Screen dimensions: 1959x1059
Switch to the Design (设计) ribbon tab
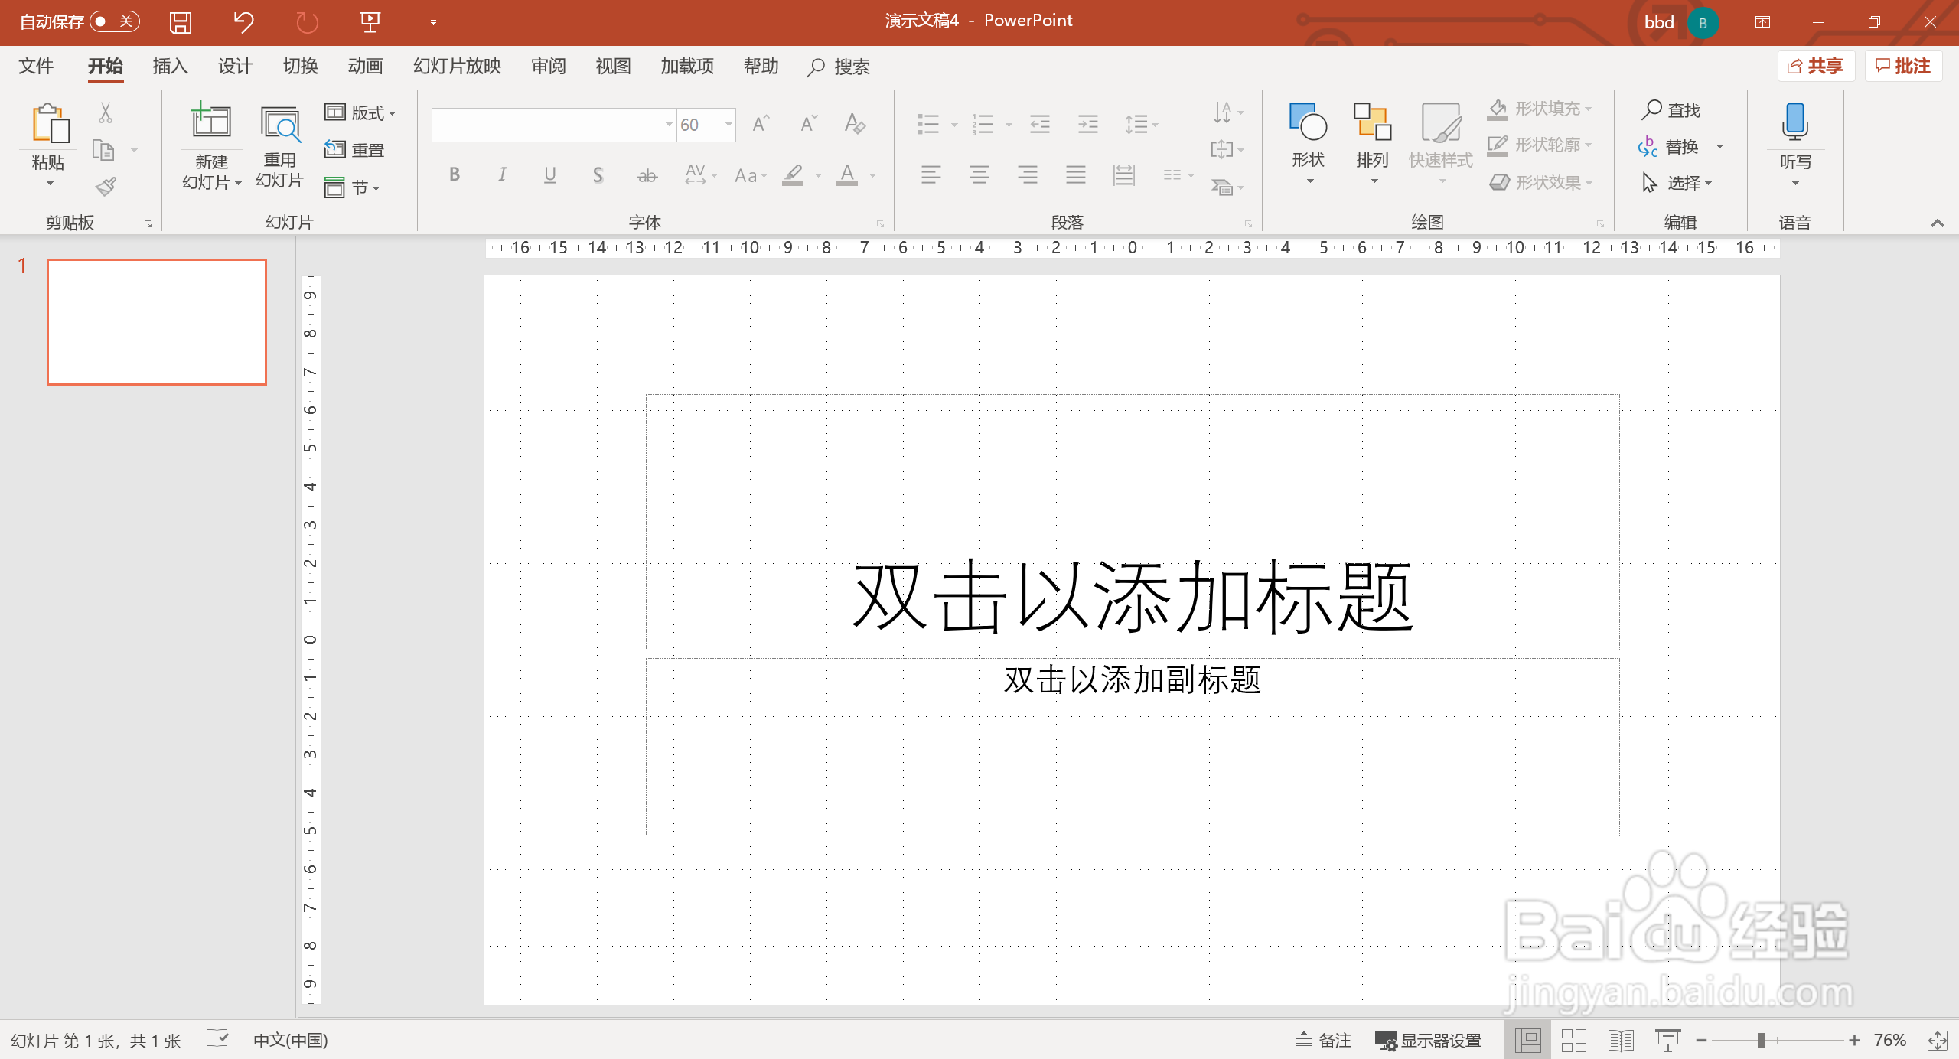coord(235,67)
